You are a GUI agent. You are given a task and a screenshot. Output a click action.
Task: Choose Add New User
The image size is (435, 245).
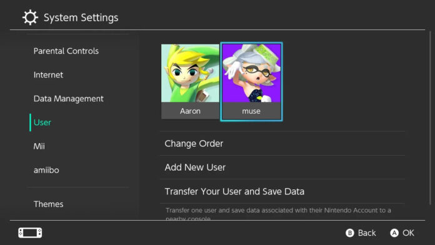pos(282,167)
